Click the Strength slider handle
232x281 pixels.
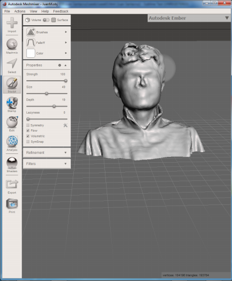pos(66,81)
